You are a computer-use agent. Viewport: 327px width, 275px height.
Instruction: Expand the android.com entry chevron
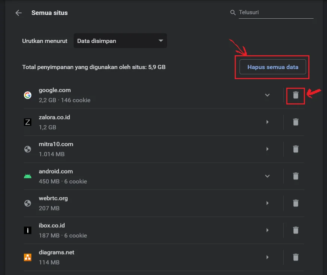[267, 176]
